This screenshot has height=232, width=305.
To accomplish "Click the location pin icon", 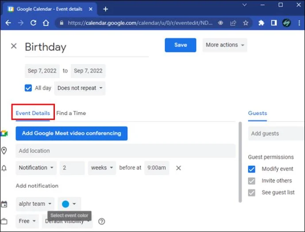I will point(4,151).
